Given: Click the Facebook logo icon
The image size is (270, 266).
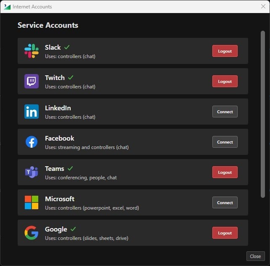Looking at the screenshot, I should coord(32,142).
